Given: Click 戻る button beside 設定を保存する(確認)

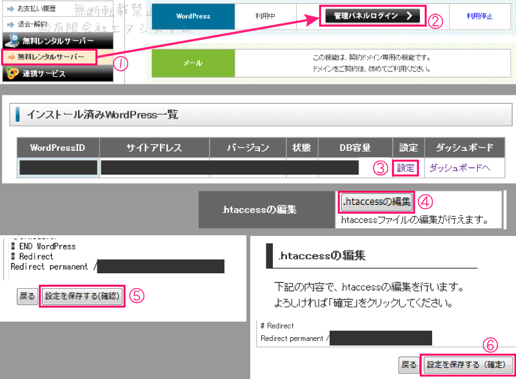Looking at the screenshot, I should point(27,296).
